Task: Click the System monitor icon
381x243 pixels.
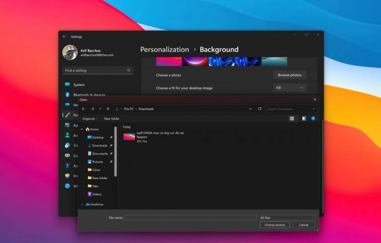Action: click(x=67, y=85)
